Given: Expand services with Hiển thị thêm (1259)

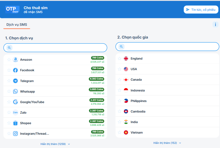Looking at the screenshot, I should tap(55, 144).
